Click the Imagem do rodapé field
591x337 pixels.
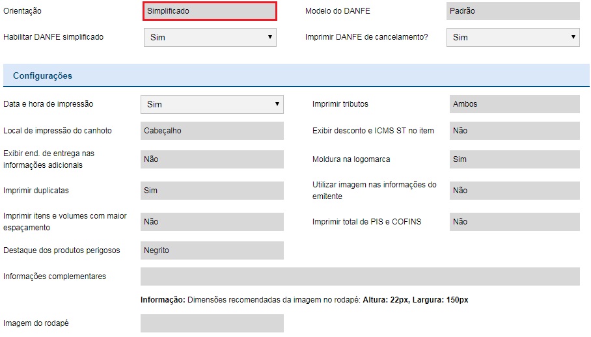click(x=212, y=323)
